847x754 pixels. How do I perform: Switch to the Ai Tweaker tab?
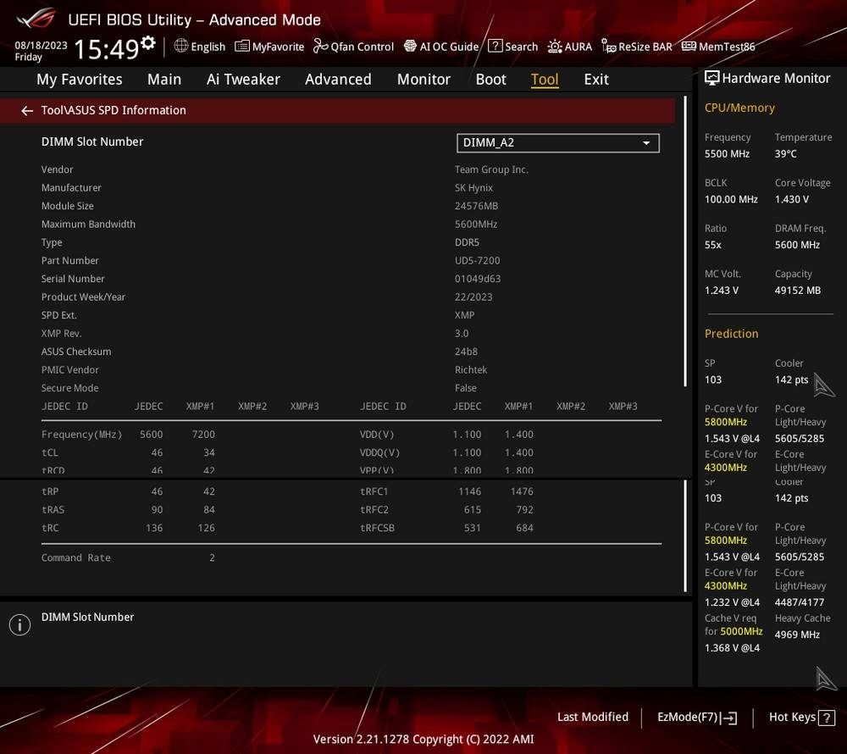(243, 80)
